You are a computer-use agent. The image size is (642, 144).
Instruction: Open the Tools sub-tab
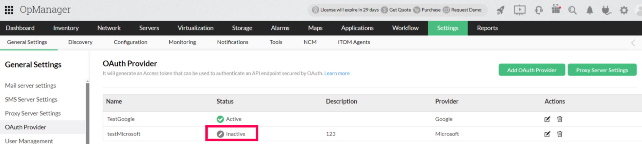coord(276,42)
